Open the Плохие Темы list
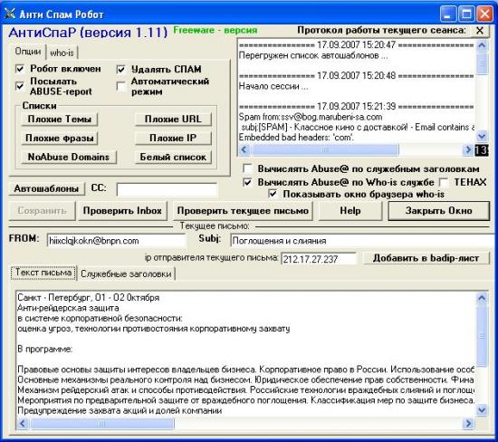The height and width of the screenshot is (442, 498). pyautogui.click(x=60, y=120)
